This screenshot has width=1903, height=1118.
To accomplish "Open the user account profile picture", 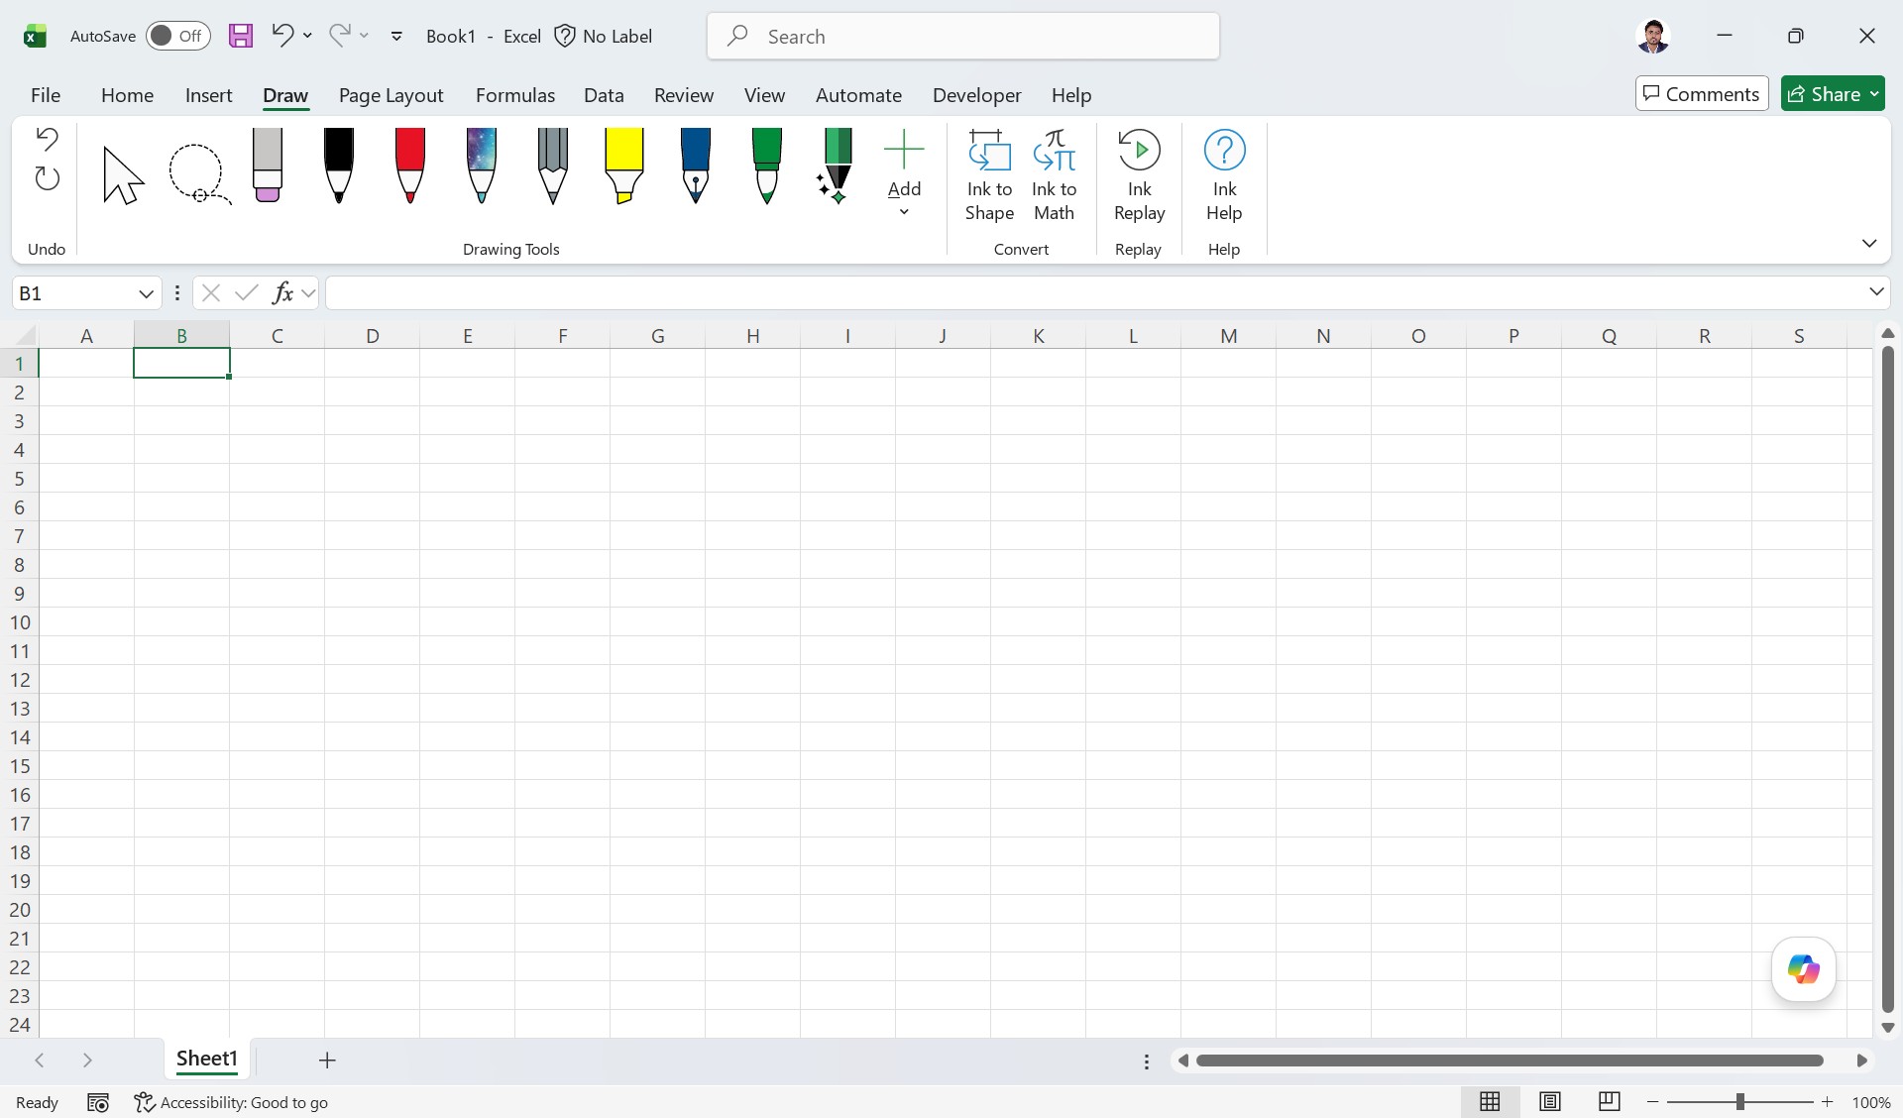I will pos(1653,36).
